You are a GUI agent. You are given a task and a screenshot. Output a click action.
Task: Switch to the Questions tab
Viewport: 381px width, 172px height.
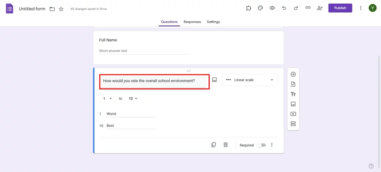tap(169, 22)
